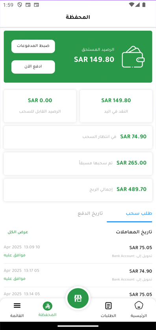Open the القائمة hamburger menu icon
The height and width of the screenshot is (330, 156).
coord(17,305)
